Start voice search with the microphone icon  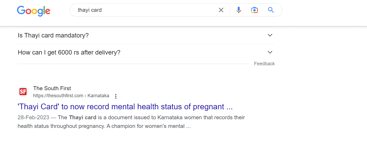coord(239,10)
